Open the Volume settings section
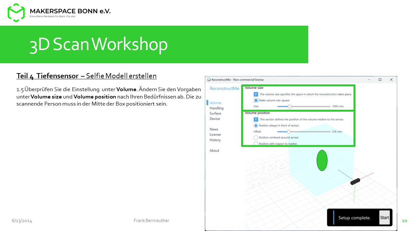Viewport: 411px width, 231px height. 215,103
